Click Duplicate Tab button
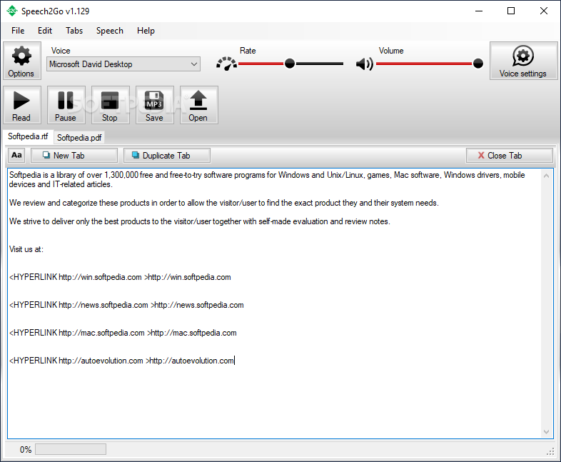 [167, 156]
